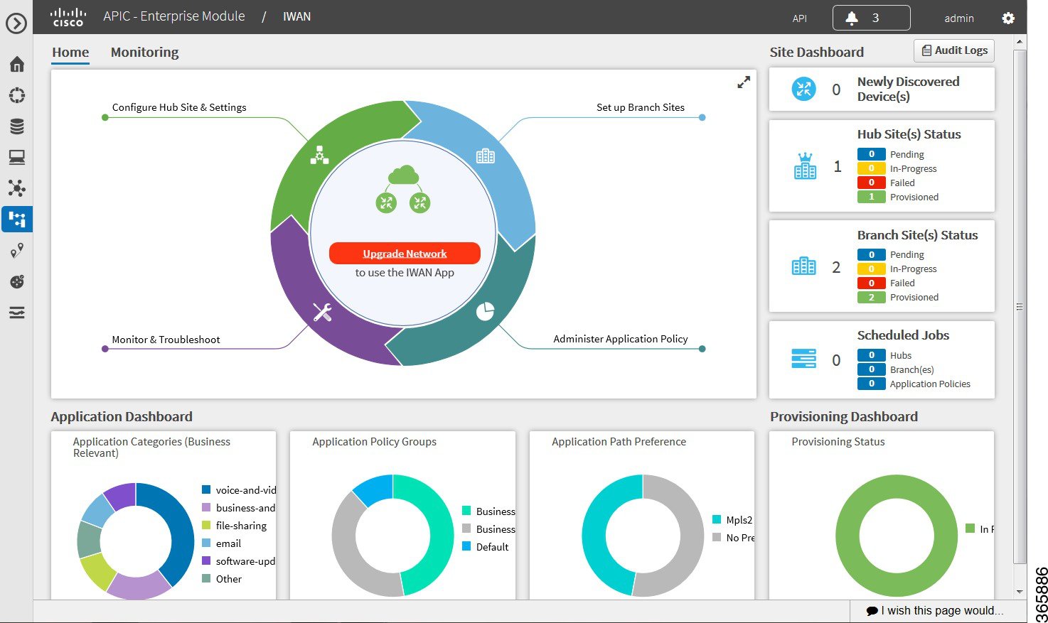Click the Cisco logo
This screenshot has width=1048, height=623.
tap(68, 17)
